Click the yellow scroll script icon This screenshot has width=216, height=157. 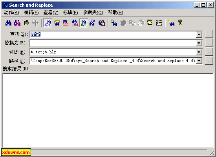[x=150, y=23]
